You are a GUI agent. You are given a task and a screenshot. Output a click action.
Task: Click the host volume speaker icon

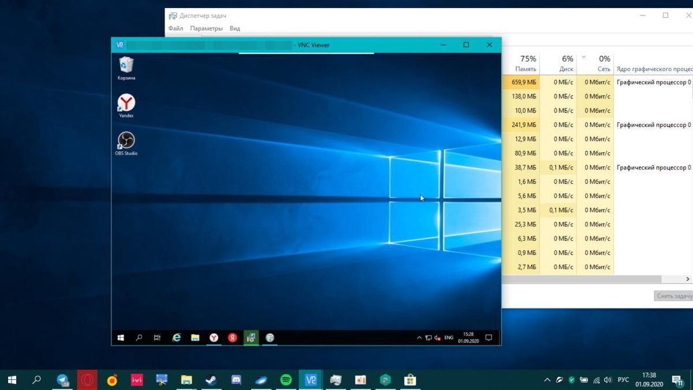click(608, 380)
